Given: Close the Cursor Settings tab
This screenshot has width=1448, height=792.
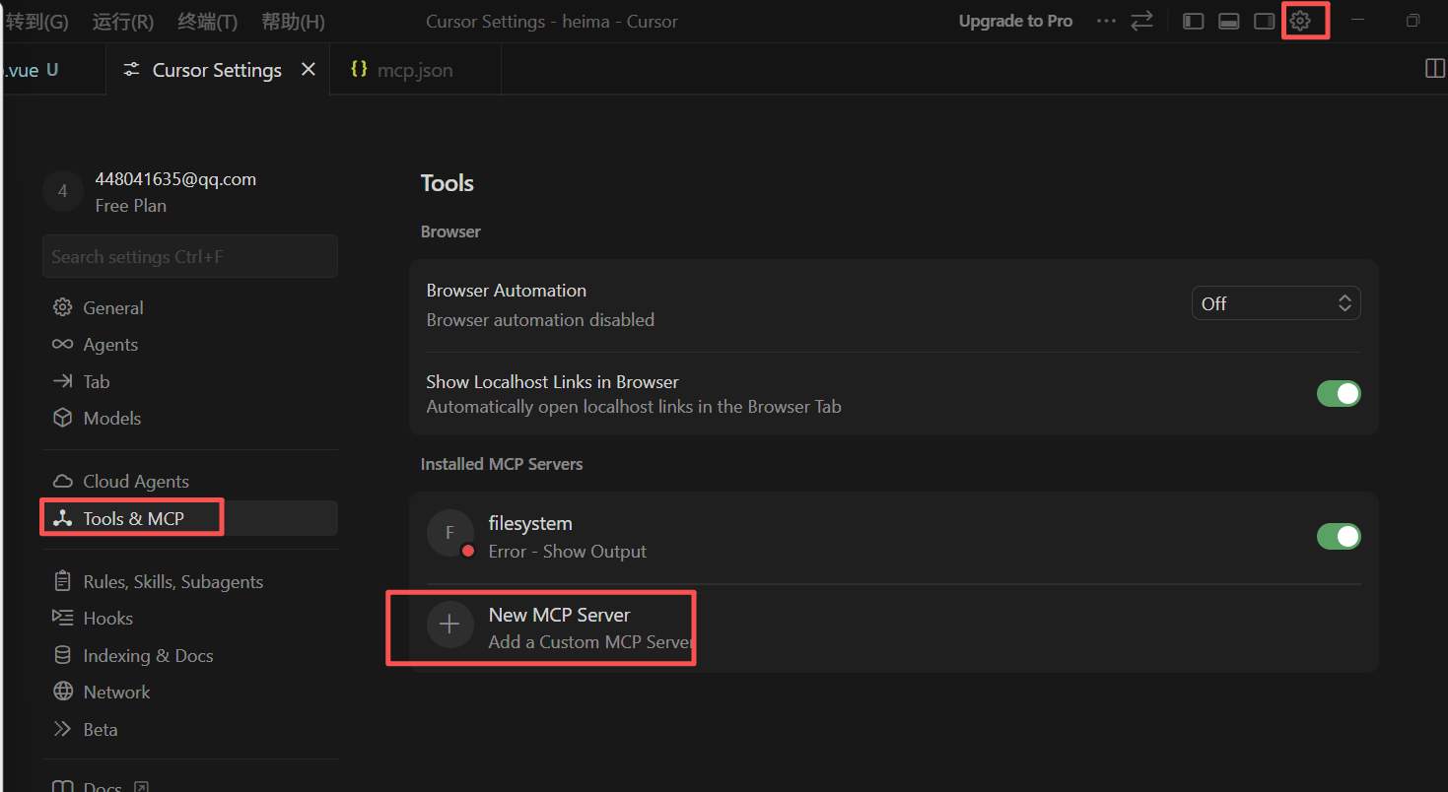Looking at the screenshot, I should [x=309, y=69].
